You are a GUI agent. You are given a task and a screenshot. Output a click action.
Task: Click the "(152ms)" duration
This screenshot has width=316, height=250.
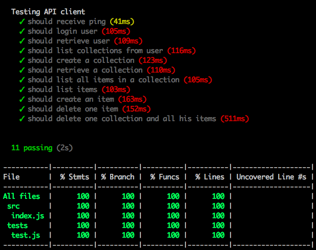[136, 109]
